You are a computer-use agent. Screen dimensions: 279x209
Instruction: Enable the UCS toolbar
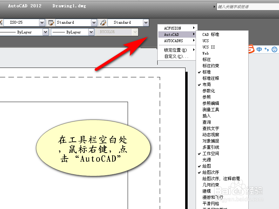(x=222, y=41)
